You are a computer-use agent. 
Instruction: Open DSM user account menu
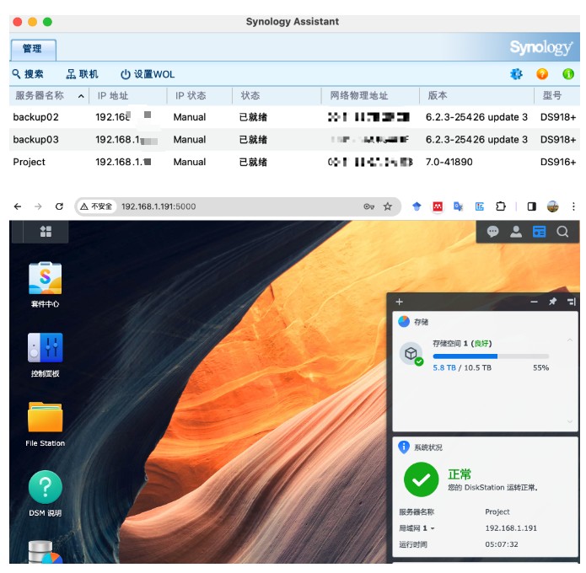[x=516, y=232]
